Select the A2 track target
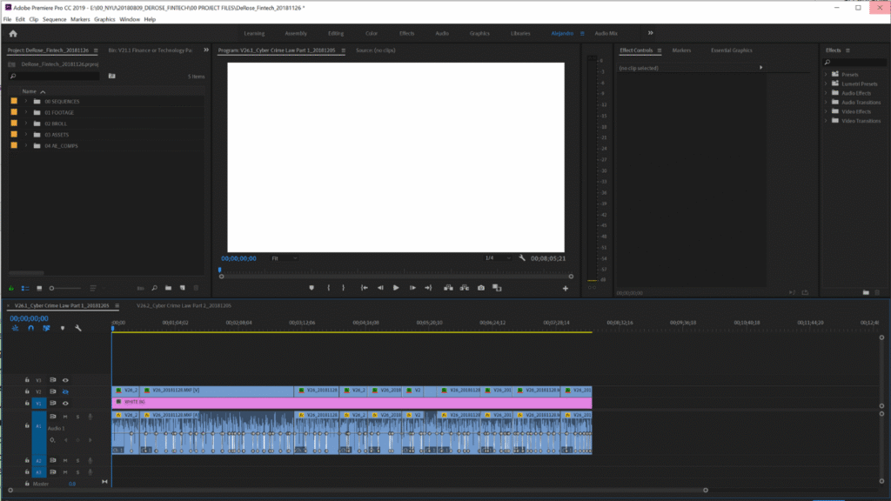Screen dimensions: 891x501 tap(38, 461)
